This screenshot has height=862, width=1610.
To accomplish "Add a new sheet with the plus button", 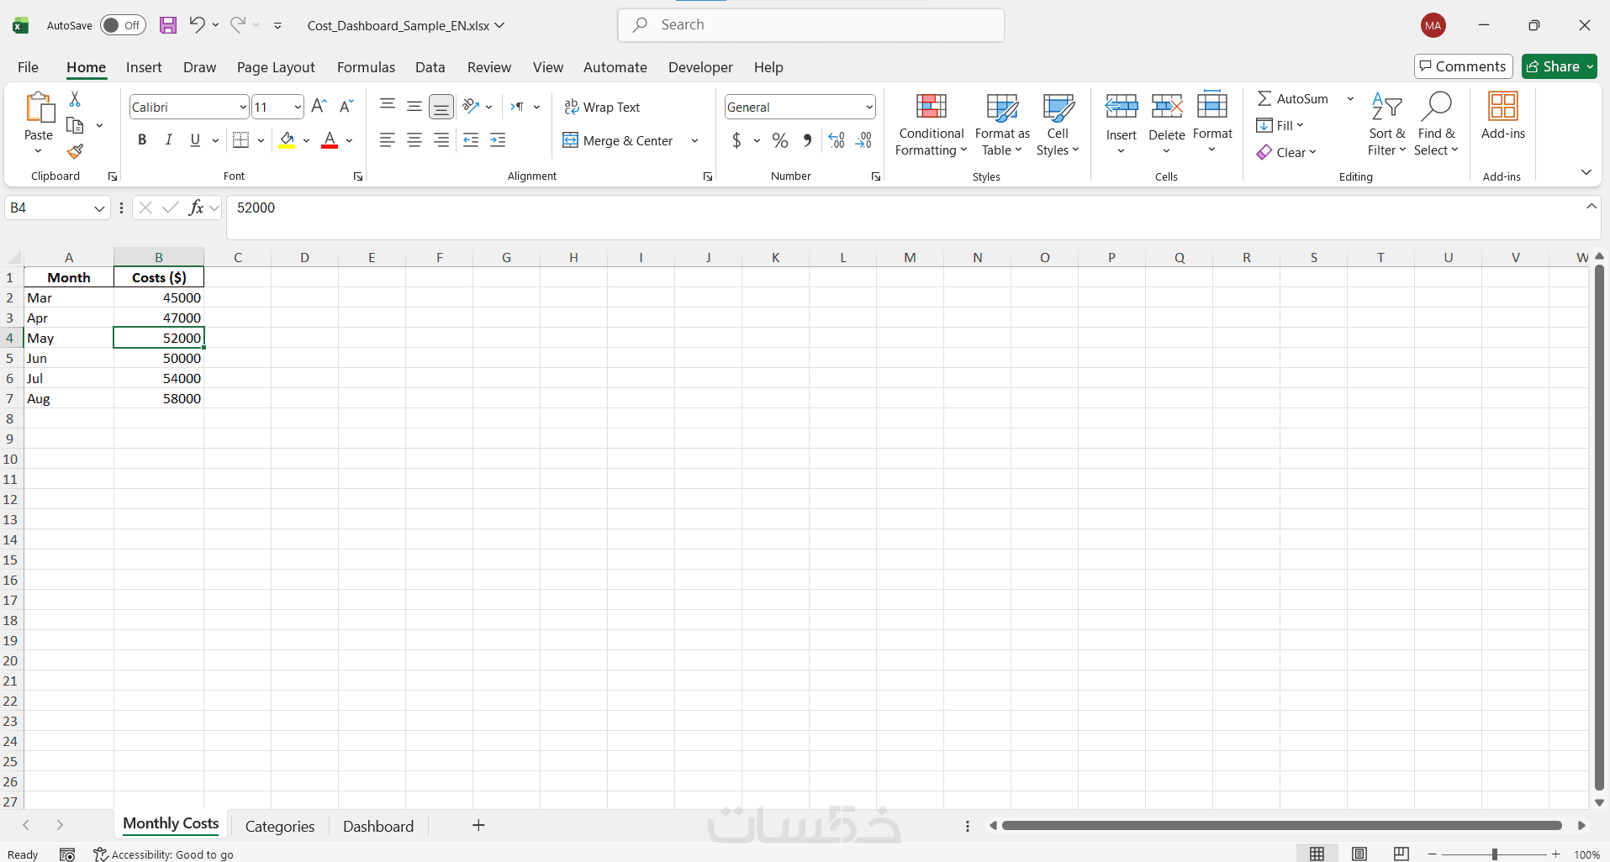I will (x=478, y=825).
